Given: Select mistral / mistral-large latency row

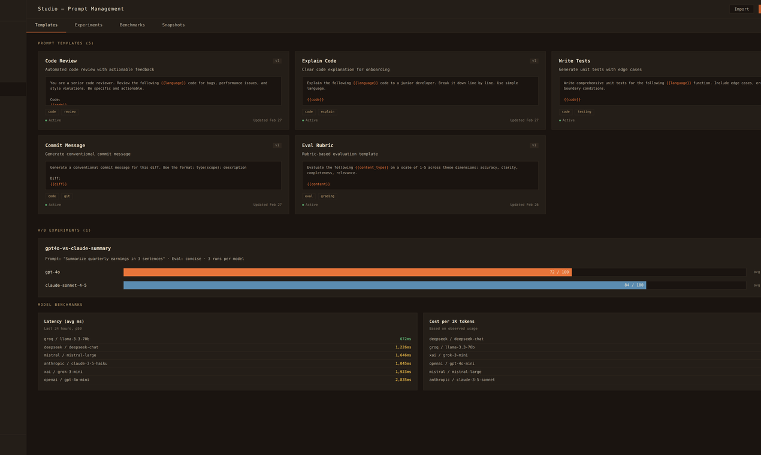Looking at the screenshot, I should [x=228, y=356].
